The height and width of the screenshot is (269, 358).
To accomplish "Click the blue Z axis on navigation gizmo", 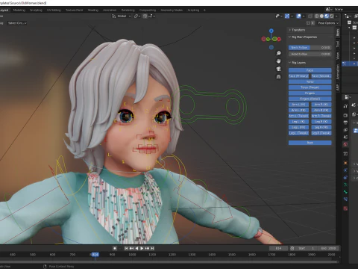I will [x=271, y=31].
